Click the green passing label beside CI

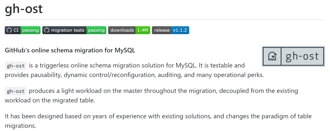(31, 30)
